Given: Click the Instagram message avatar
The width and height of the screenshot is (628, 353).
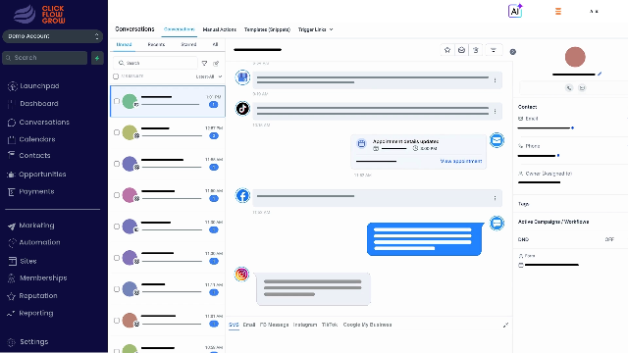Looking at the screenshot, I should click(x=241, y=275).
